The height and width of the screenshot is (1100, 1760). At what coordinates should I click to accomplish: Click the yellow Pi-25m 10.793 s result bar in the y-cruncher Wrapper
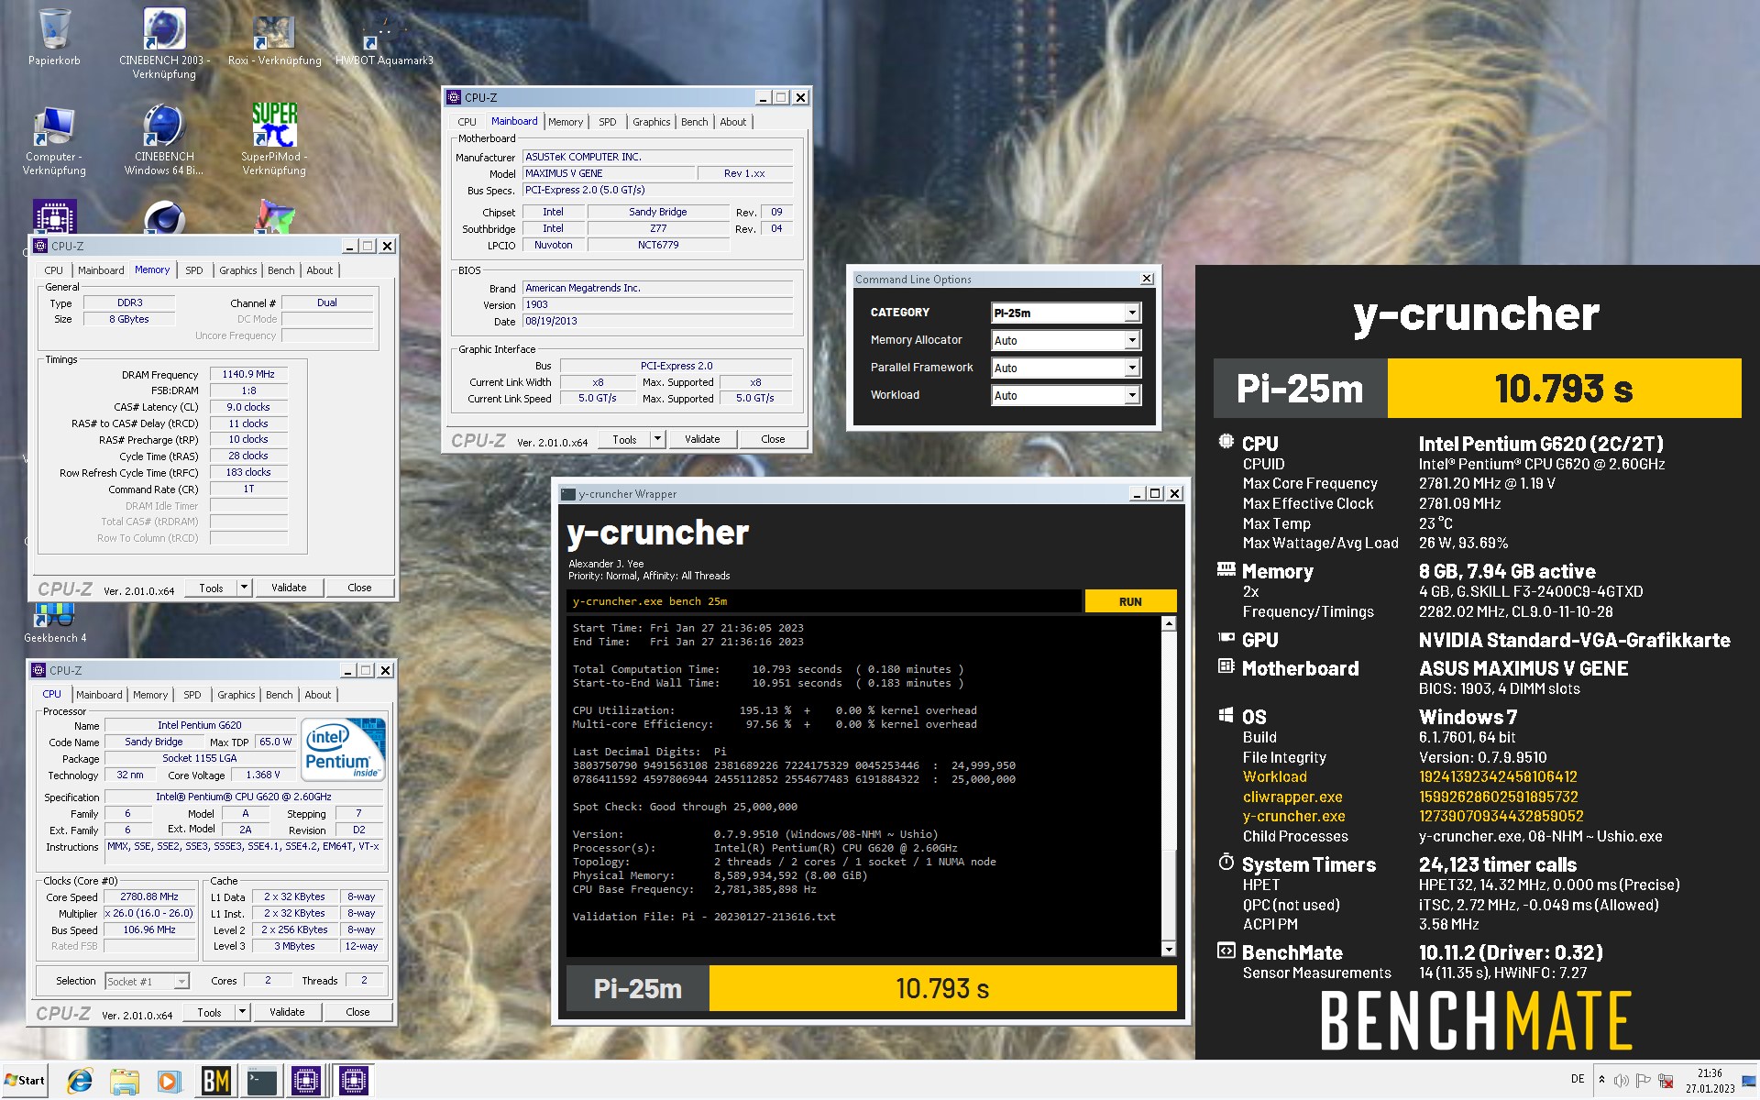(942, 988)
